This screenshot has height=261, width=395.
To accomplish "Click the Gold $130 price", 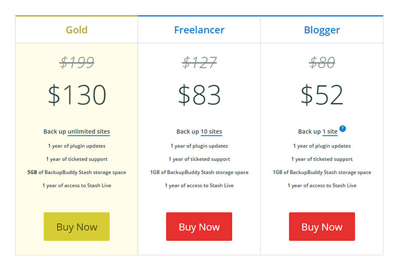I will pos(77,95).
